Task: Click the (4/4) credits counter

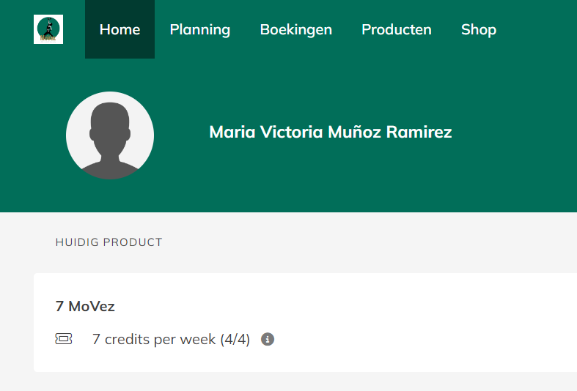Action: coord(235,339)
